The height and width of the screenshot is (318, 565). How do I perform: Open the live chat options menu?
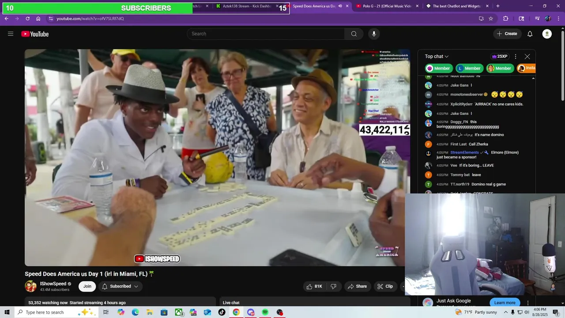coord(515,57)
